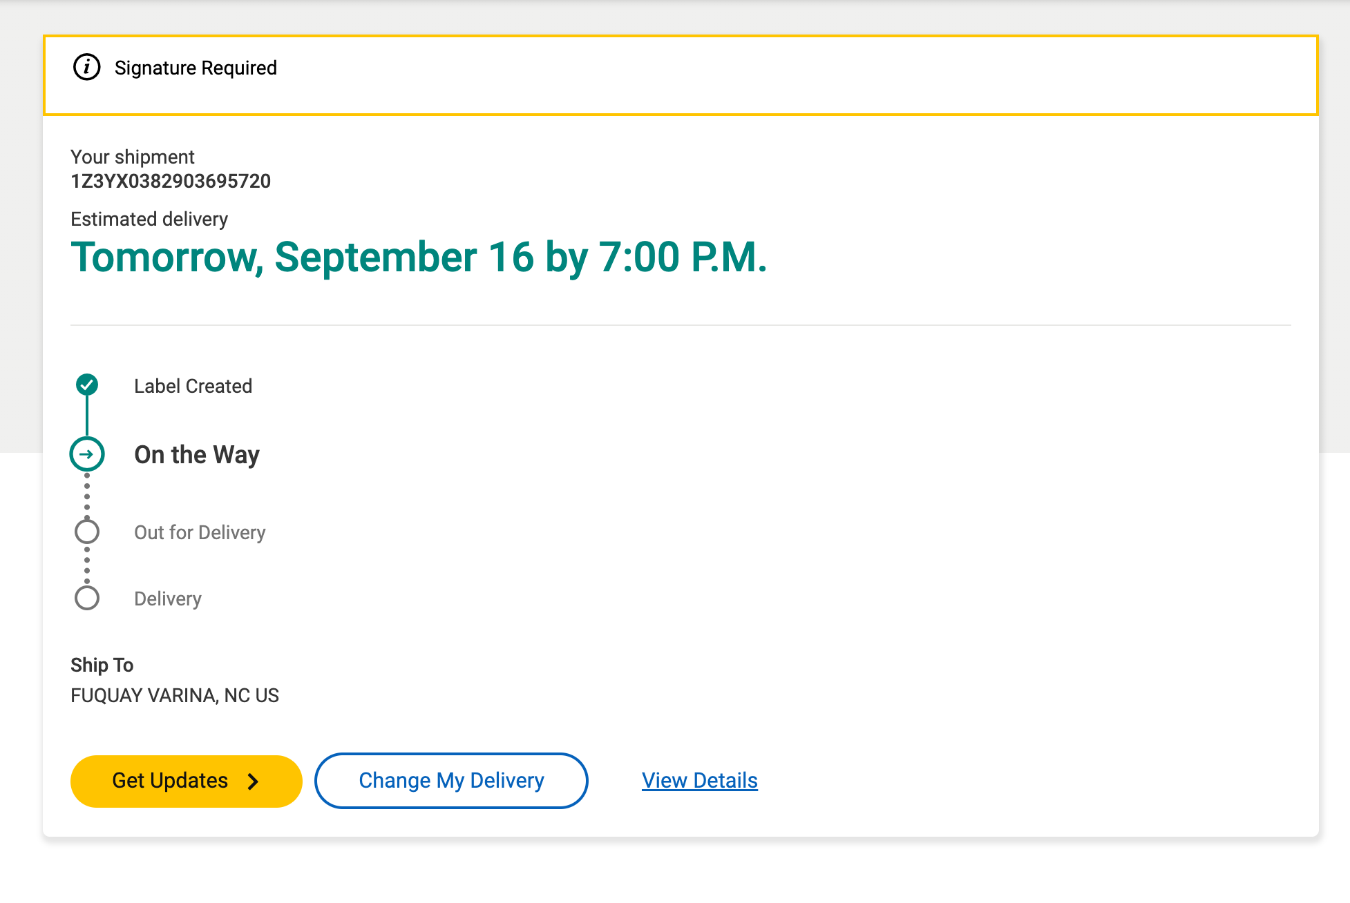Click the chevron arrow inside Get Updates
Screen dimensions: 1350x903
click(x=254, y=781)
